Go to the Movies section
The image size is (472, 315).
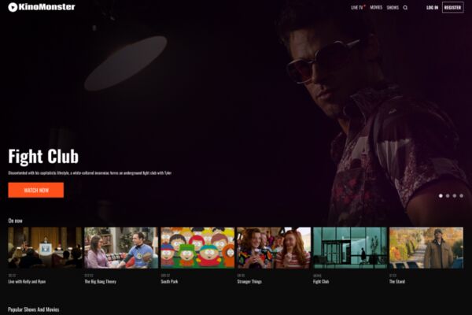pos(376,8)
